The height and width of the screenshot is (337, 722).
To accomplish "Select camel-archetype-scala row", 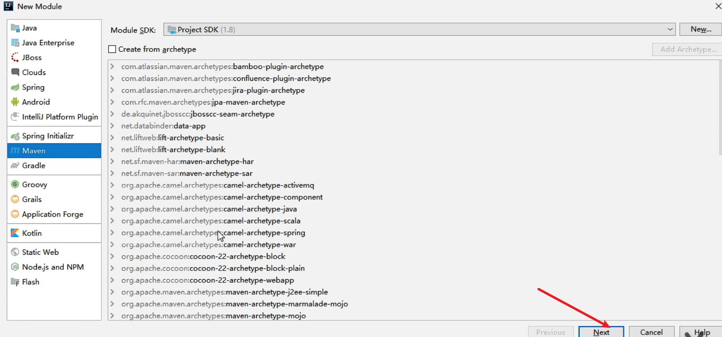I will click(413, 221).
